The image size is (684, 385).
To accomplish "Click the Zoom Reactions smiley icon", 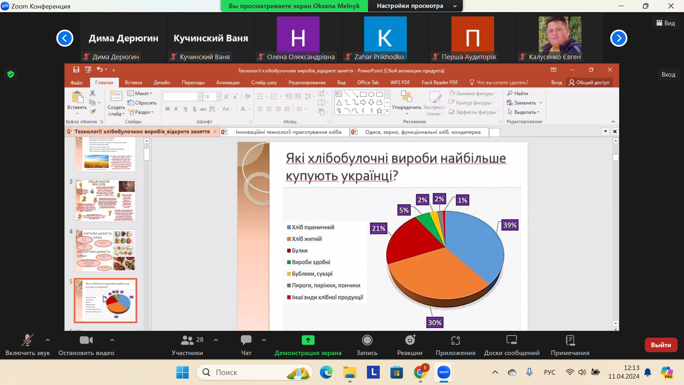I will [x=410, y=340].
